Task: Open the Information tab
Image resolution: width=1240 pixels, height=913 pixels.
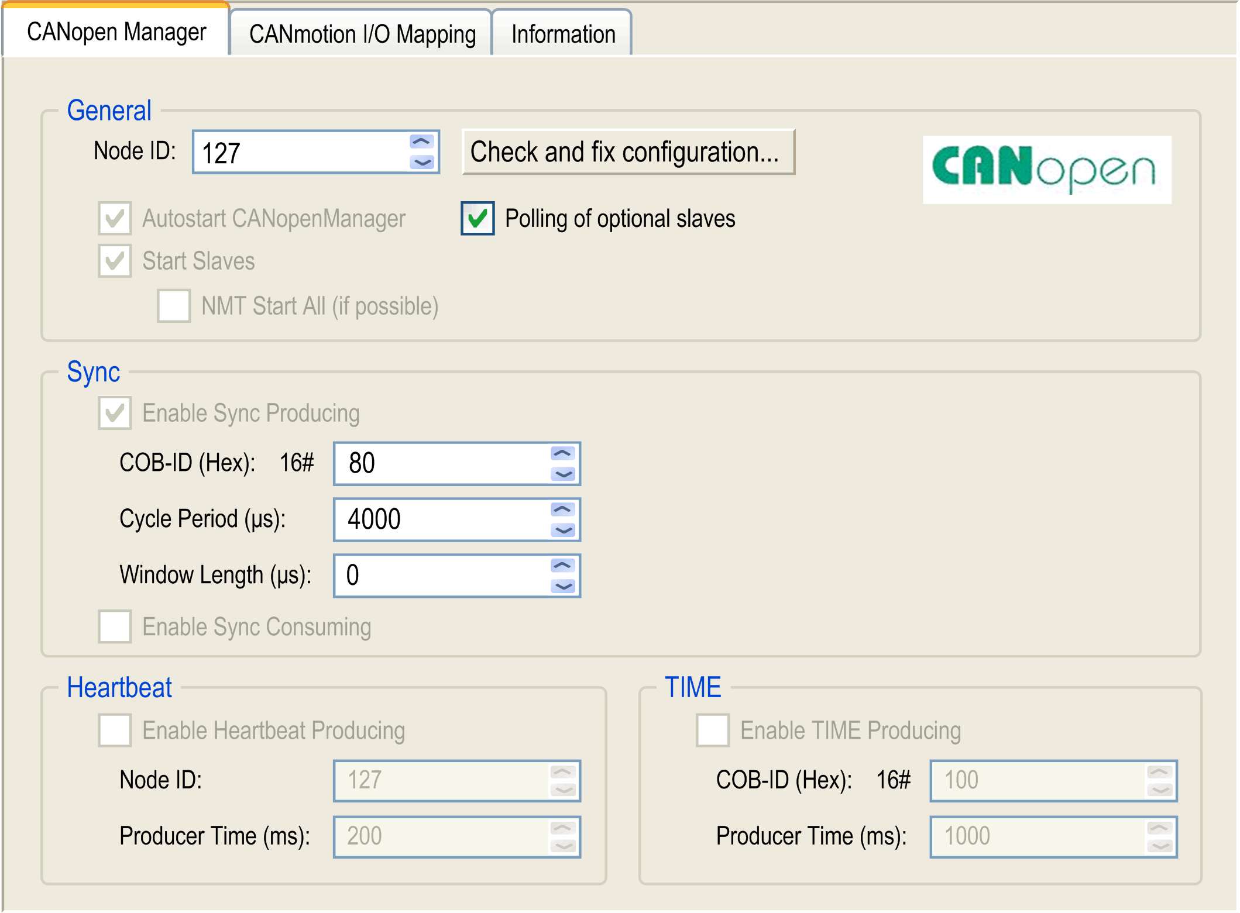Action: tap(562, 34)
